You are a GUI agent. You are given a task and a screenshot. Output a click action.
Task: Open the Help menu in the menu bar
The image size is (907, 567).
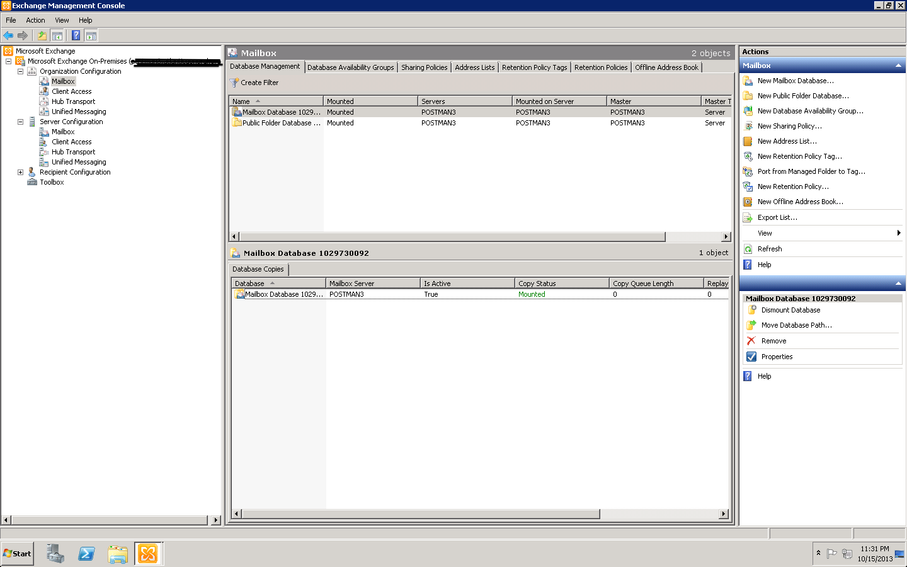coord(86,20)
